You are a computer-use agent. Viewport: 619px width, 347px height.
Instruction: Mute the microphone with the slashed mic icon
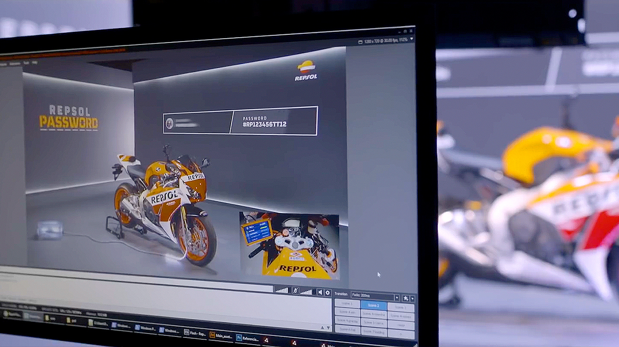click(x=295, y=291)
